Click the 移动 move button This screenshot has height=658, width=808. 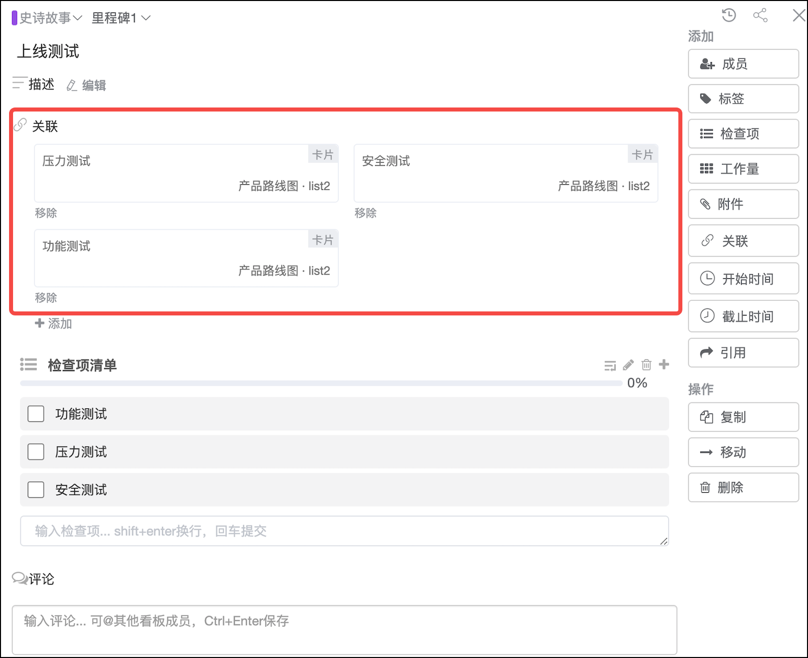point(743,452)
